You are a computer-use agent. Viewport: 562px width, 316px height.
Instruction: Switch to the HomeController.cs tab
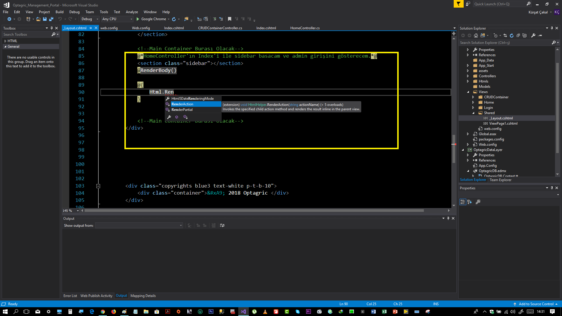(x=305, y=28)
